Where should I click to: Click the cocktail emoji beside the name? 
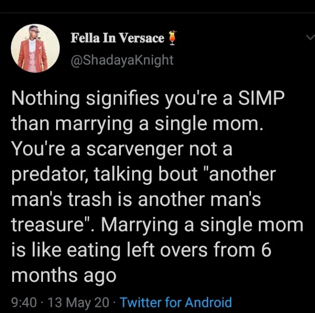point(171,38)
